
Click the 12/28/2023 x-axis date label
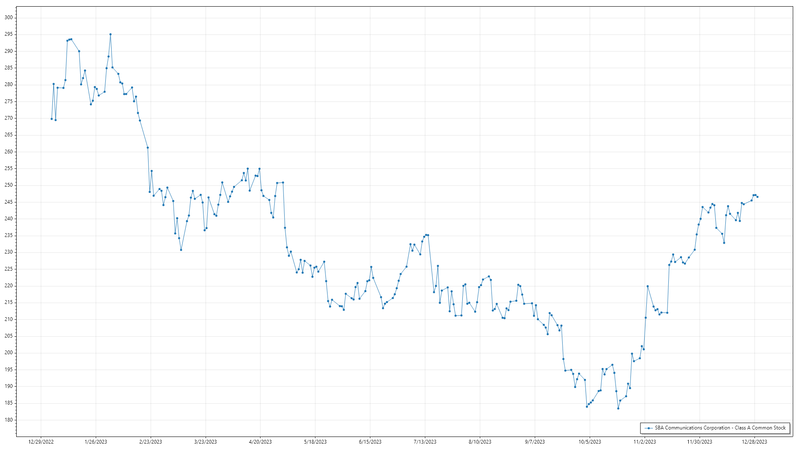(754, 442)
